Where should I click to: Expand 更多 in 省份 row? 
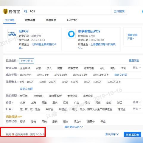(137, 102)
